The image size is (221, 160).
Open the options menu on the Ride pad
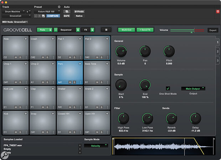26,57
